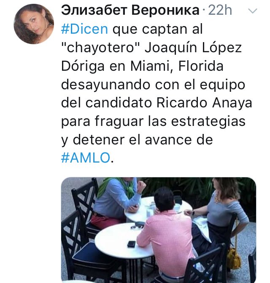Screen dimensions: 270x283
Task: Tap the line "para fraguar las estrategias"
Action: [154, 121]
